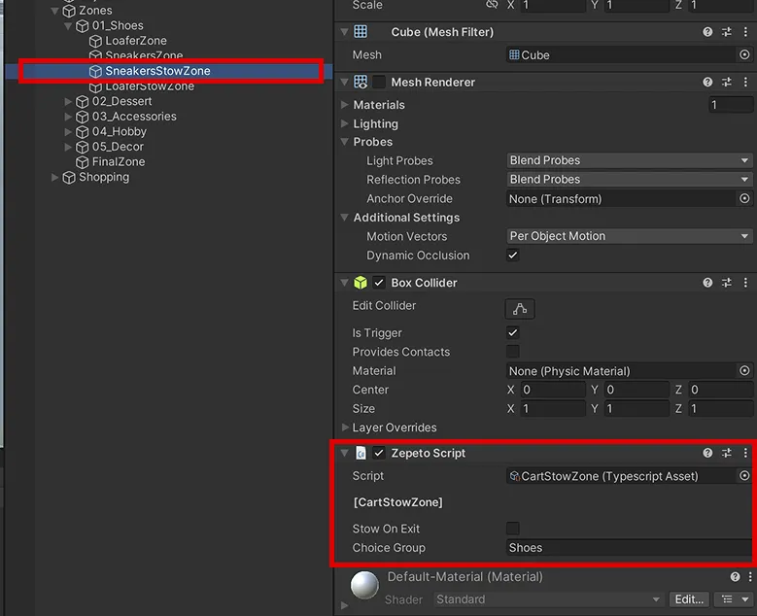757x616 pixels.
Task: Select LoaferZone in hierarchy
Action: tap(136, 41)
